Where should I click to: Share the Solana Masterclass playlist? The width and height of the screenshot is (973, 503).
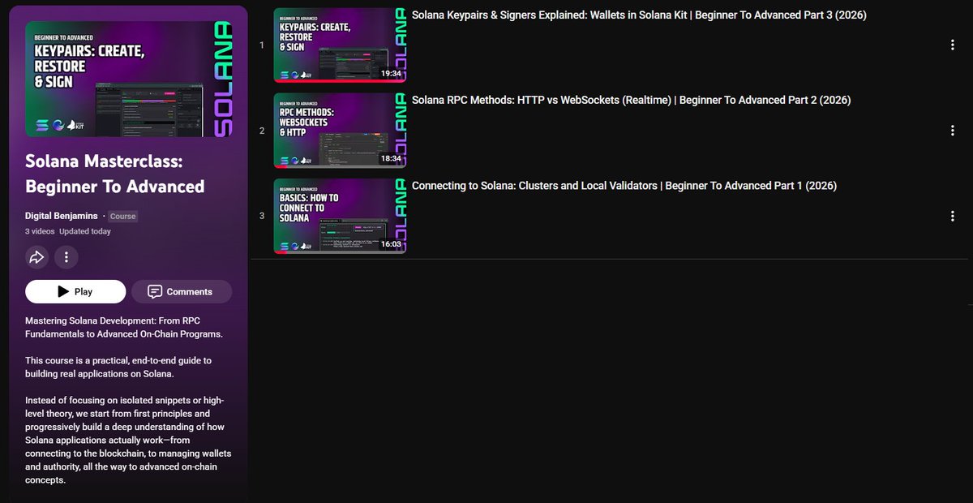pos(36,258)
